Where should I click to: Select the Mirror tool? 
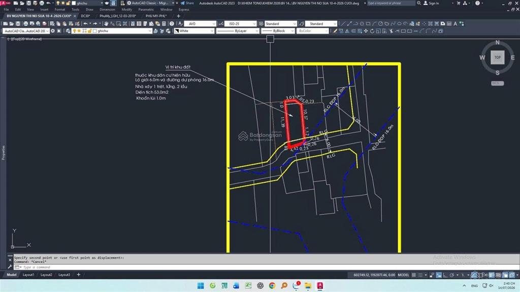pyautogui.click(x=347, y=31)
